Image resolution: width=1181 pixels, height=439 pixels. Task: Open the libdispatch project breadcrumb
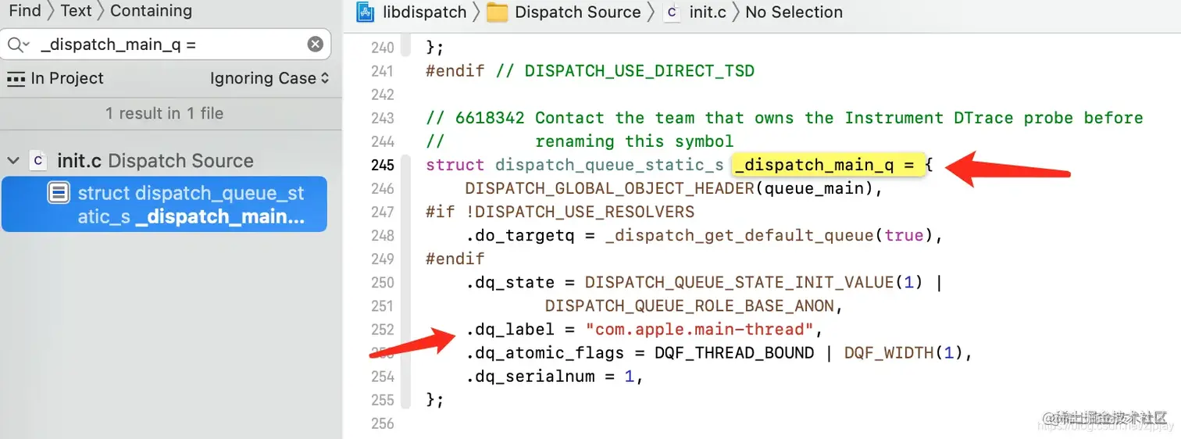[425, 12]
